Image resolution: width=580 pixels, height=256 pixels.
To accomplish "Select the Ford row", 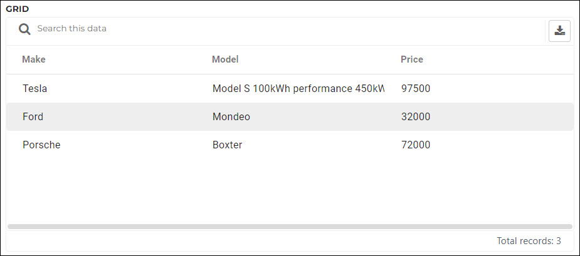I will click(290, 116).
